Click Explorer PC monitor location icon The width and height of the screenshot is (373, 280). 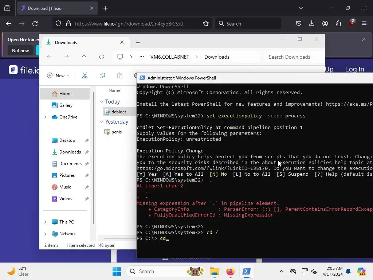120,57
